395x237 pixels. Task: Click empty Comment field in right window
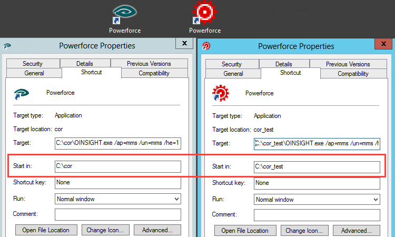(317, 215)
